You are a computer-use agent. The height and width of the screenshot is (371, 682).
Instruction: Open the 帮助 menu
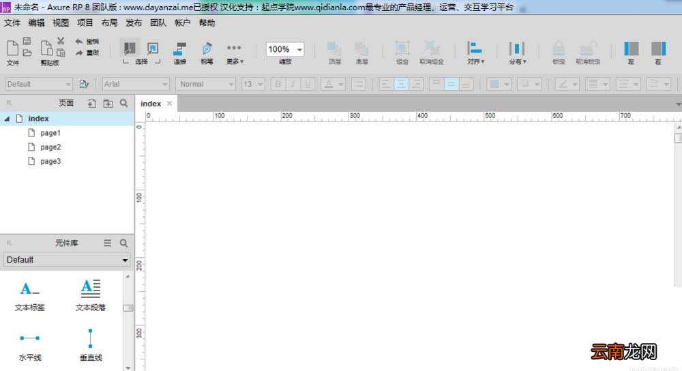(x=207, y=23)
